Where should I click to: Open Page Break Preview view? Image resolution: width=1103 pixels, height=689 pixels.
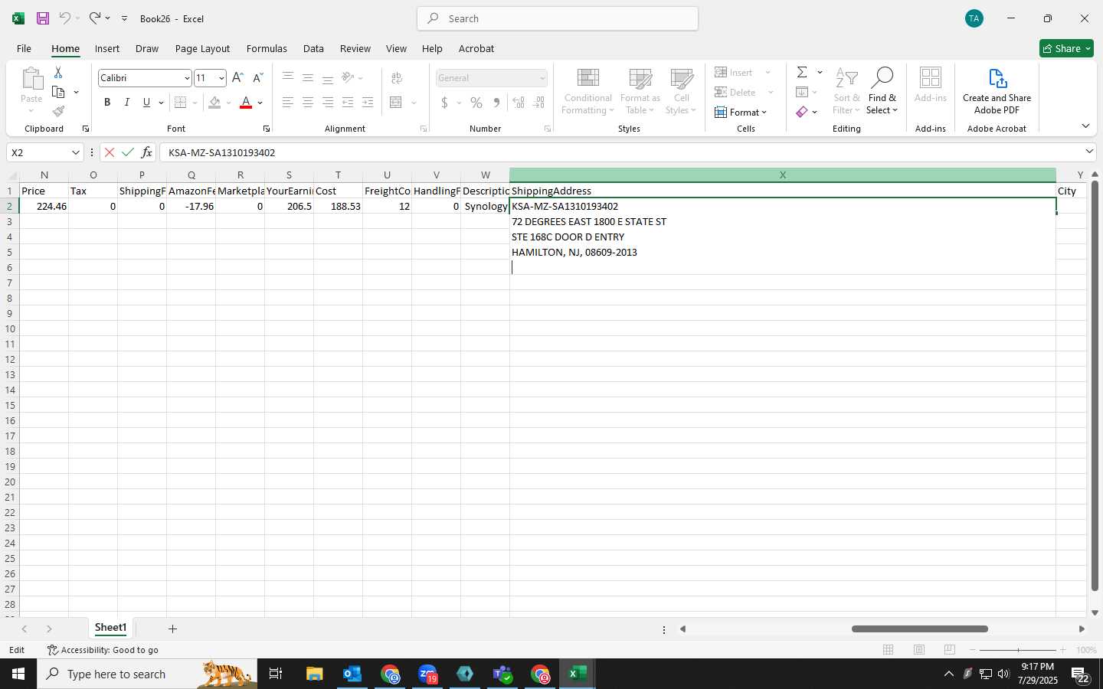(950, 650)
